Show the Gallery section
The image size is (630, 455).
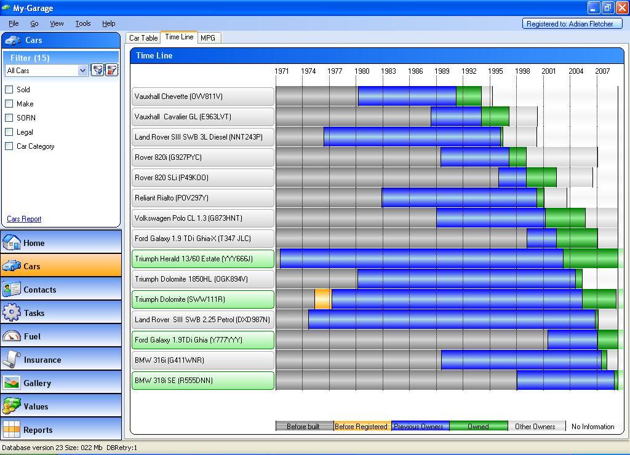[x=61, y=383]
